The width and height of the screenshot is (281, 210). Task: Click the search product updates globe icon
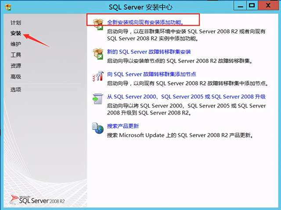click(x=98, y=128)
